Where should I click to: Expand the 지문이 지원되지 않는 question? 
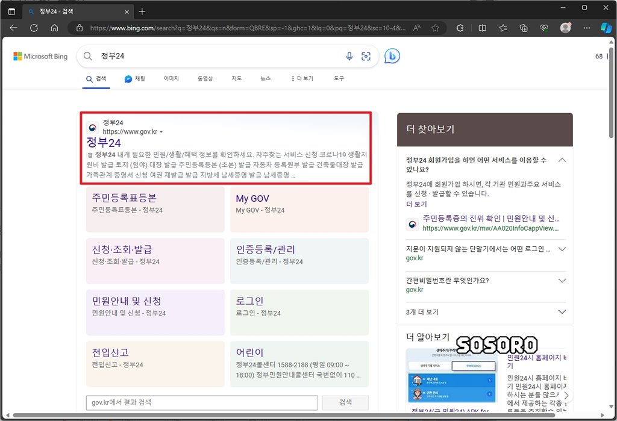coord(562,249)
